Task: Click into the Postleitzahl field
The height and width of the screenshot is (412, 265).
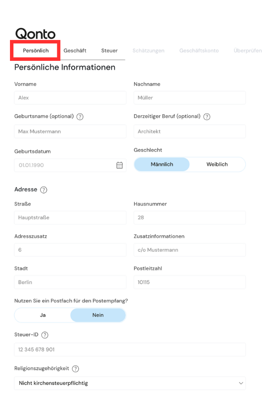Action: pyautogui.click(x=190, y=282)
